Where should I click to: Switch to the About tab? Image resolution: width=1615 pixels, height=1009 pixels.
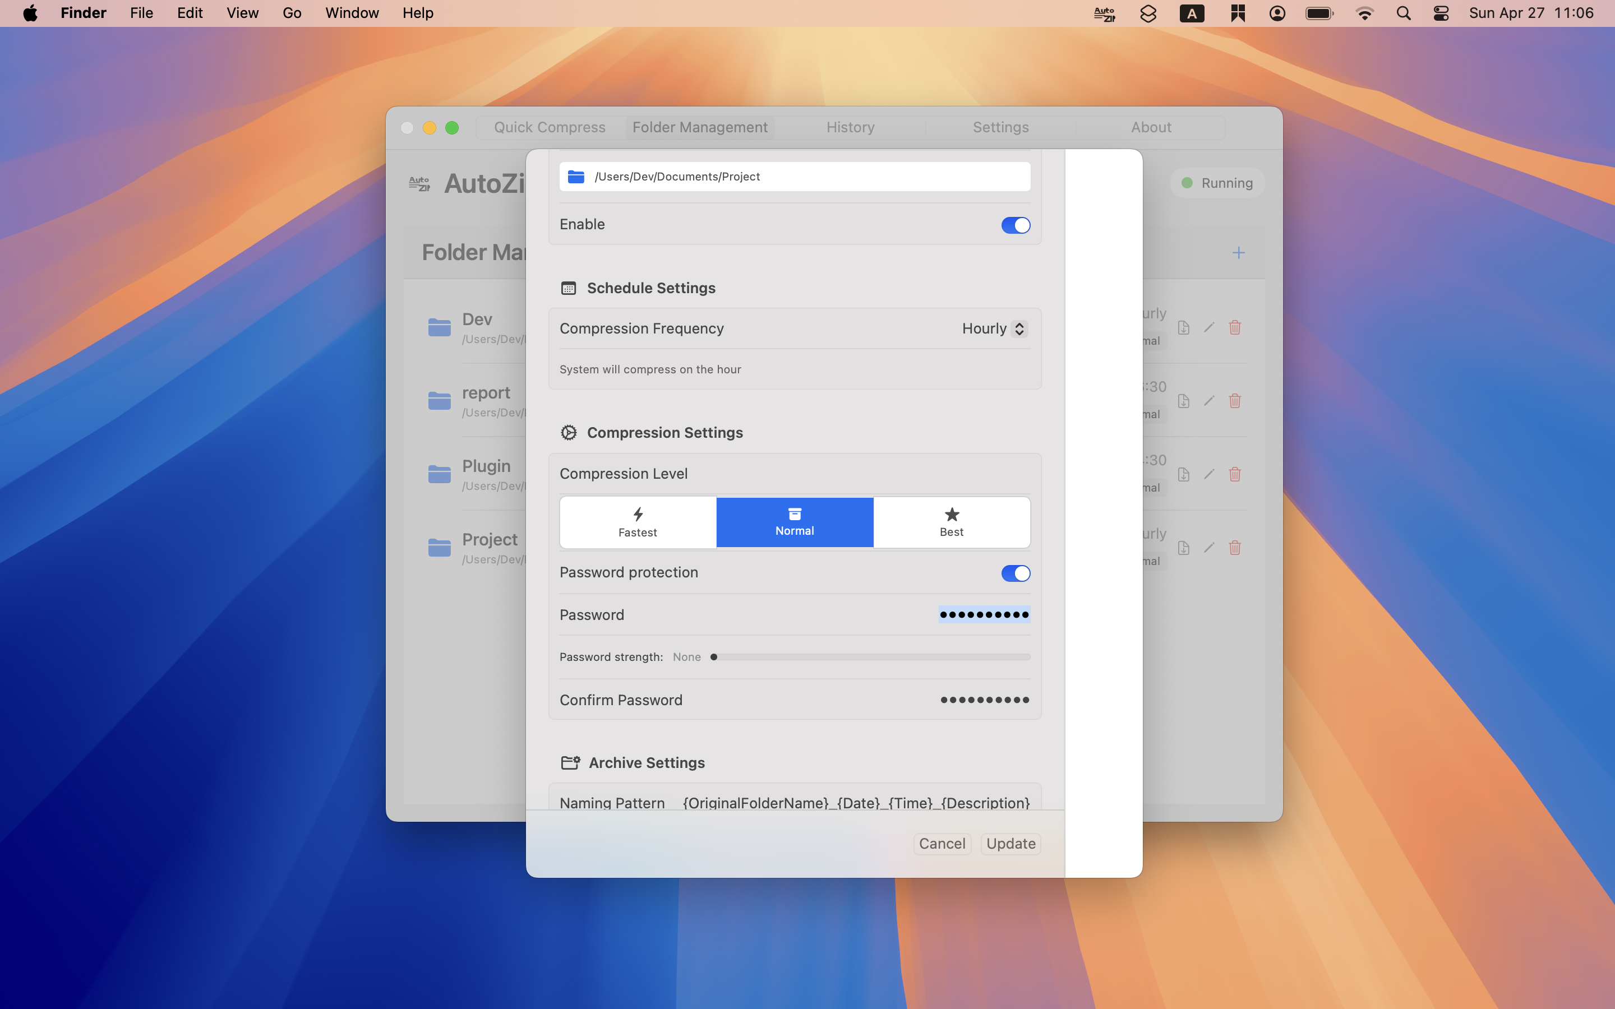1151,127
